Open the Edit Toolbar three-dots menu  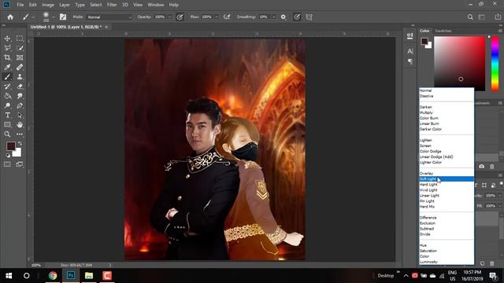(20, 134)
